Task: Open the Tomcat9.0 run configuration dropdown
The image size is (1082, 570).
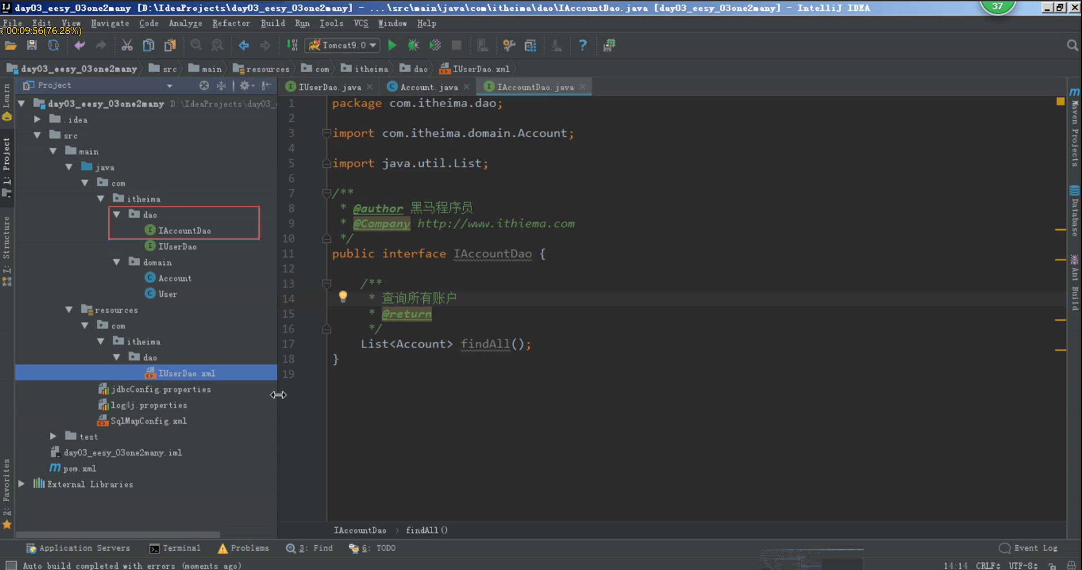Action: tap(343, 45)
